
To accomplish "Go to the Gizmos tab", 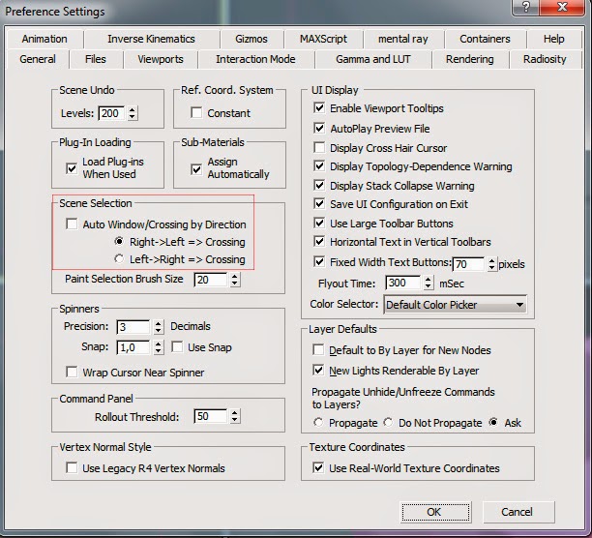I will (x=252, y=39).
